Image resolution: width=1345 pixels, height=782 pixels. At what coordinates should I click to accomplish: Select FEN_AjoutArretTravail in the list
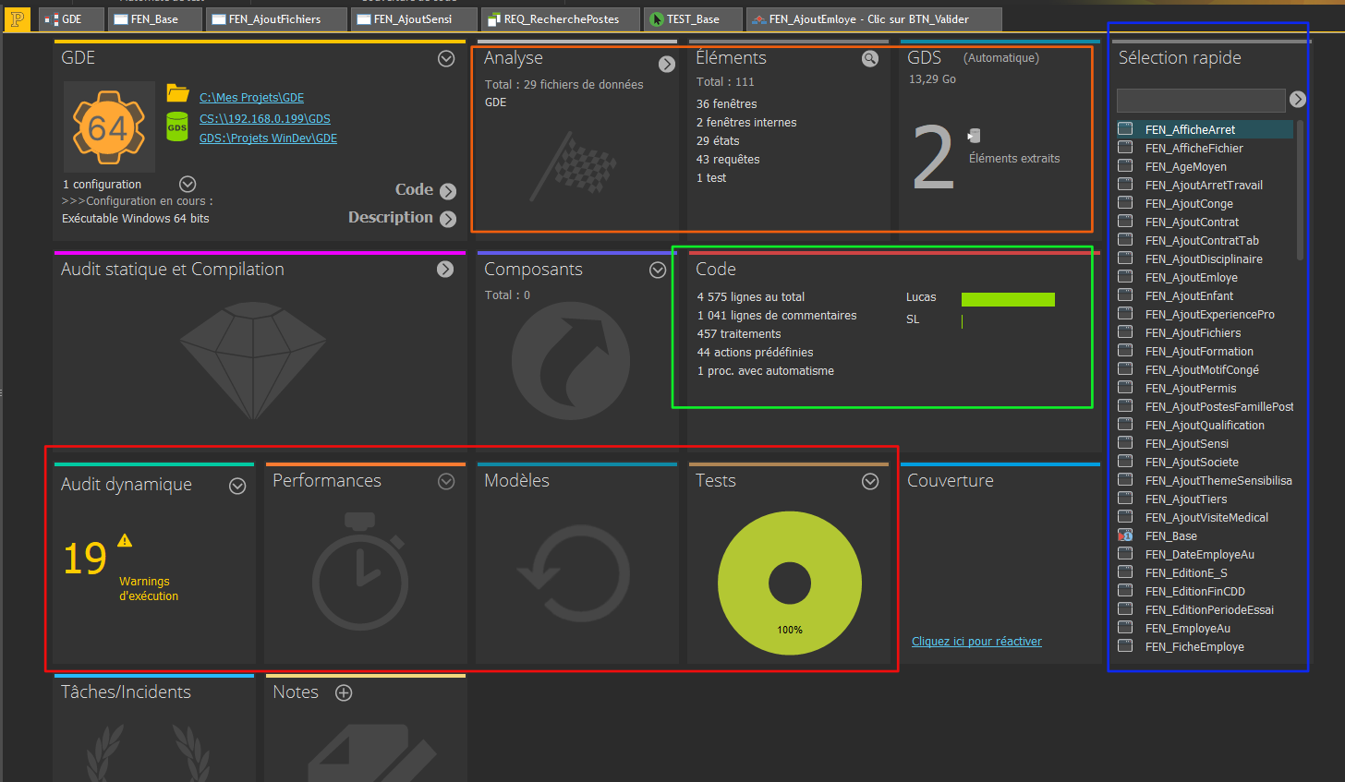point(1205,185)
